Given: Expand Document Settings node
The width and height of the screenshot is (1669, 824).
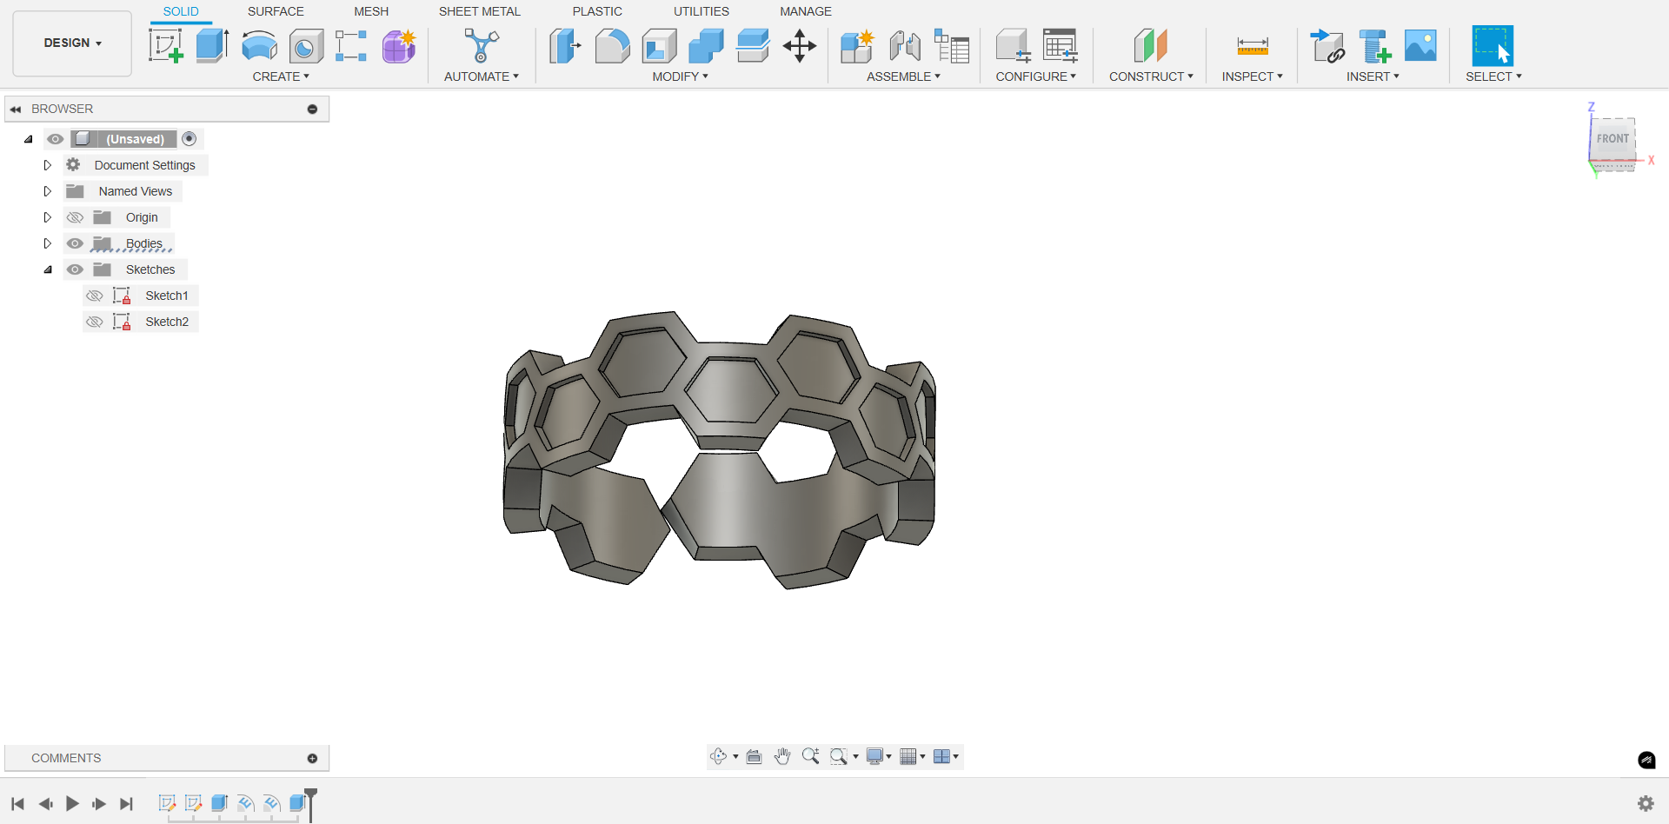Looking at the screenshot, I should click(x=48, y=165).
